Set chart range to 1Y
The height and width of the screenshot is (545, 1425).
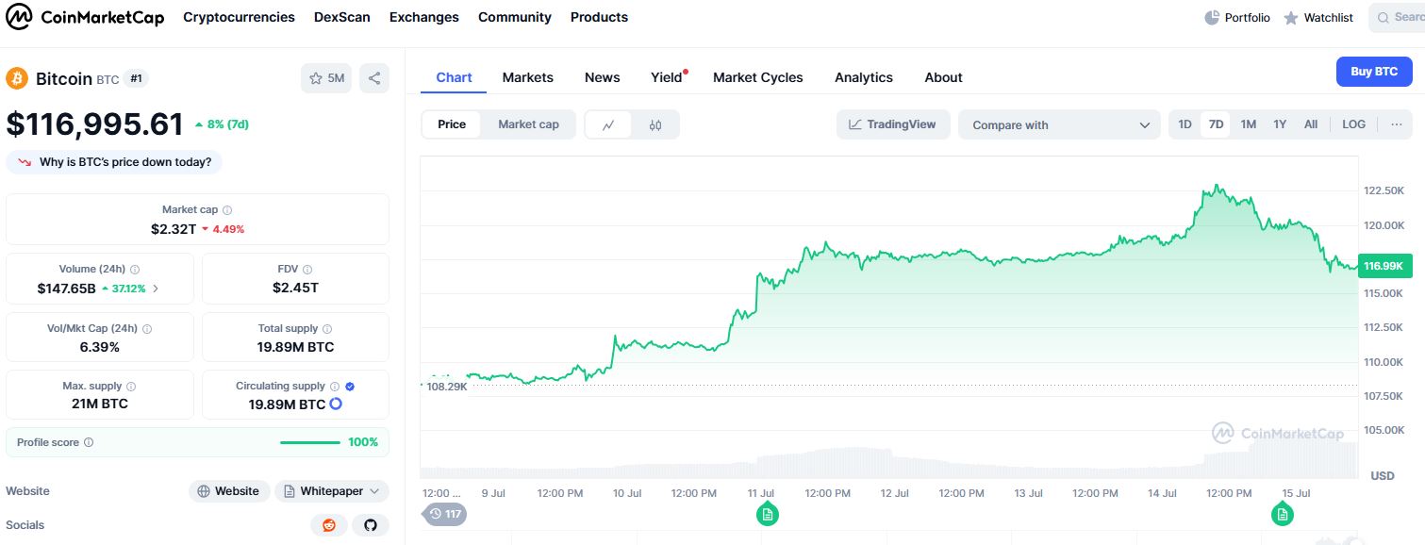[1280, 124]
